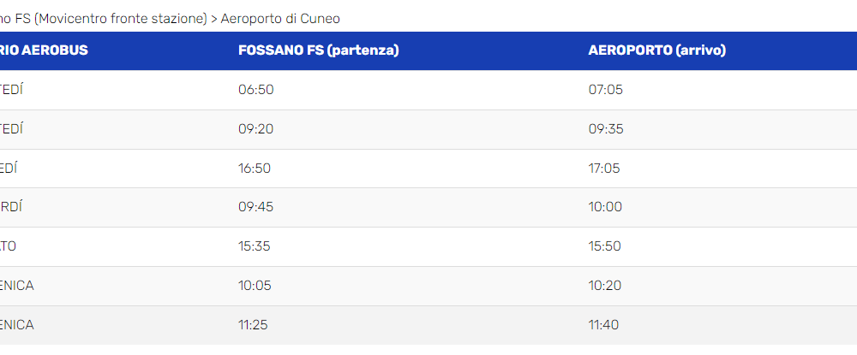Click the ORARIO AEROBUS column header
857x355 pixels.
pyautogui.click(x=44, y=50)
